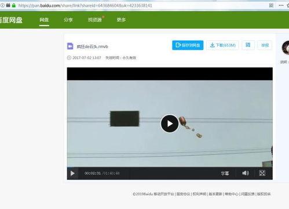The height and width of the screenshot is (209, 289).
Task: Open the 权利声明 footer link
Action: tap(199, 194)
